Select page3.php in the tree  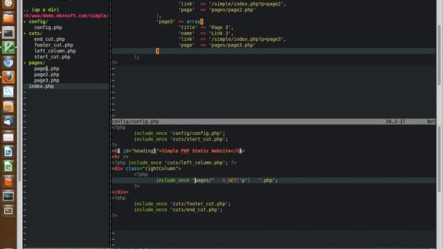pyautogui.click(x=46, y=80)
